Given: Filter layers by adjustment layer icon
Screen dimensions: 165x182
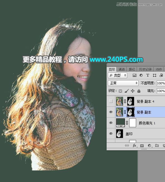Looking at the screenshot, I should coord(141,76).
